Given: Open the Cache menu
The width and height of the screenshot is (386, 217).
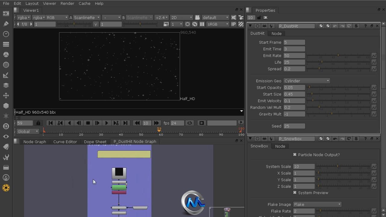Looking at the screenshot, I should [x=84, y=3].
